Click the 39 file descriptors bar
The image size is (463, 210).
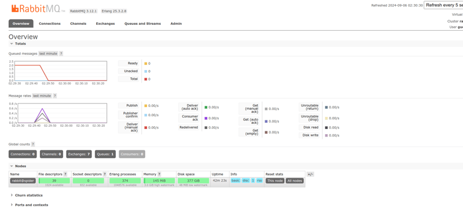pos(54,180)
